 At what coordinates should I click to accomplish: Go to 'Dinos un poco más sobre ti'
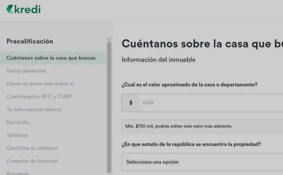(40, 83)
